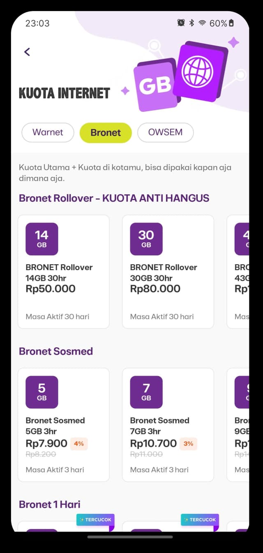Tap the first TERCUCOK label
Viewport: 263px width, 553px height.
point(95,520)
